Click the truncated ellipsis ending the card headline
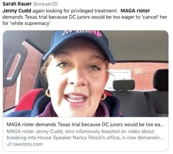This screenshot has width=173, height=154. pyautogui.click(x=162, y=126)
